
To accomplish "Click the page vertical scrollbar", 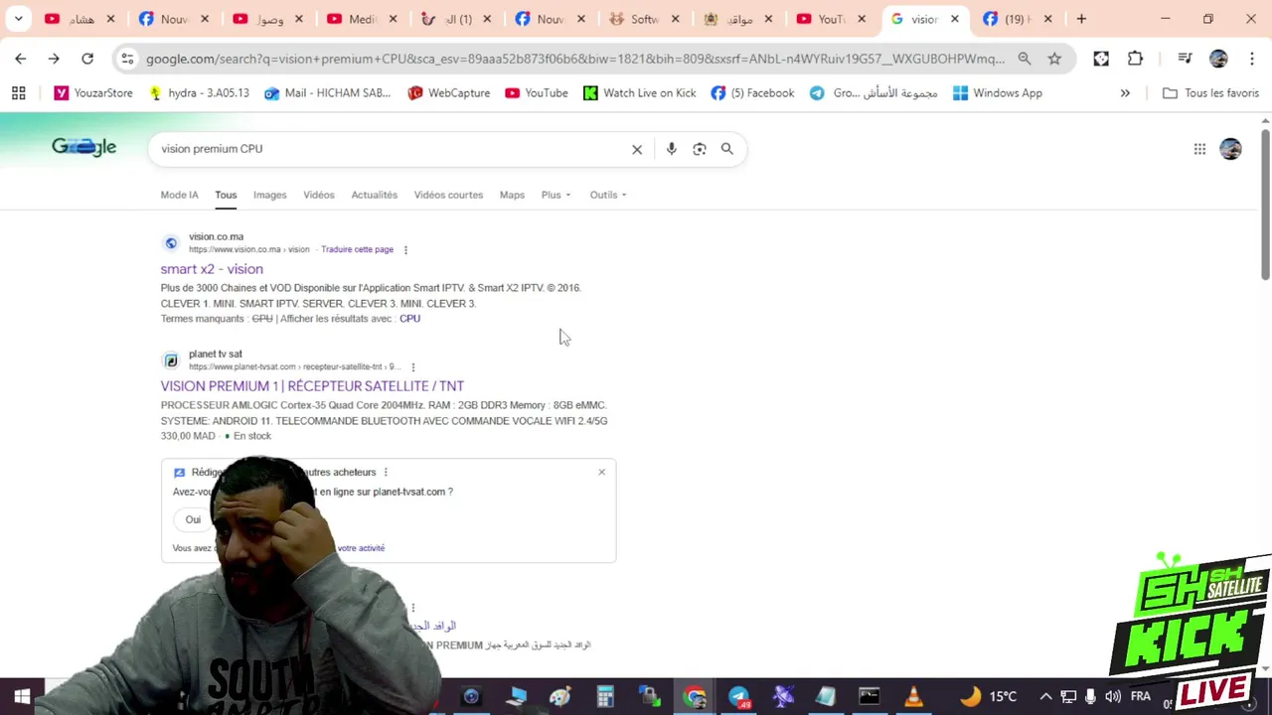I will [1265, 204].
